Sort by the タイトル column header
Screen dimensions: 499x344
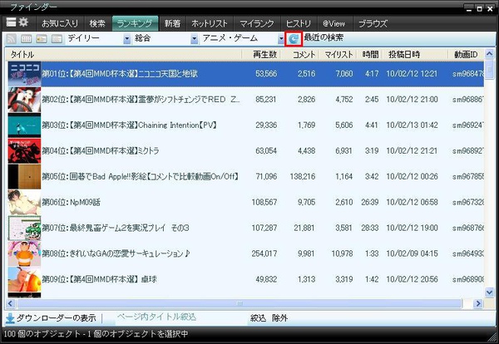tap(124, 55)
